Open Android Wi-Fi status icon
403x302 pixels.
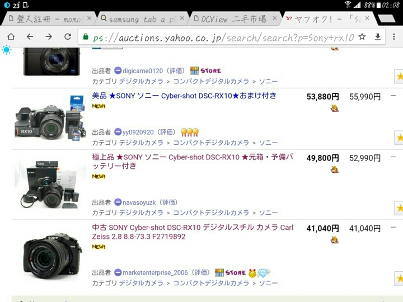[348, 4]
